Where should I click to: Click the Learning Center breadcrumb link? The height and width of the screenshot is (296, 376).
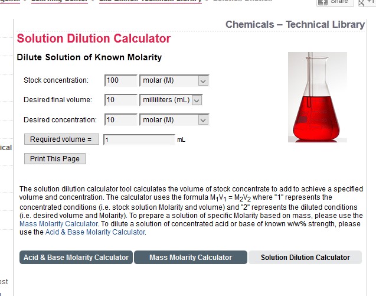tap(60, 1)
